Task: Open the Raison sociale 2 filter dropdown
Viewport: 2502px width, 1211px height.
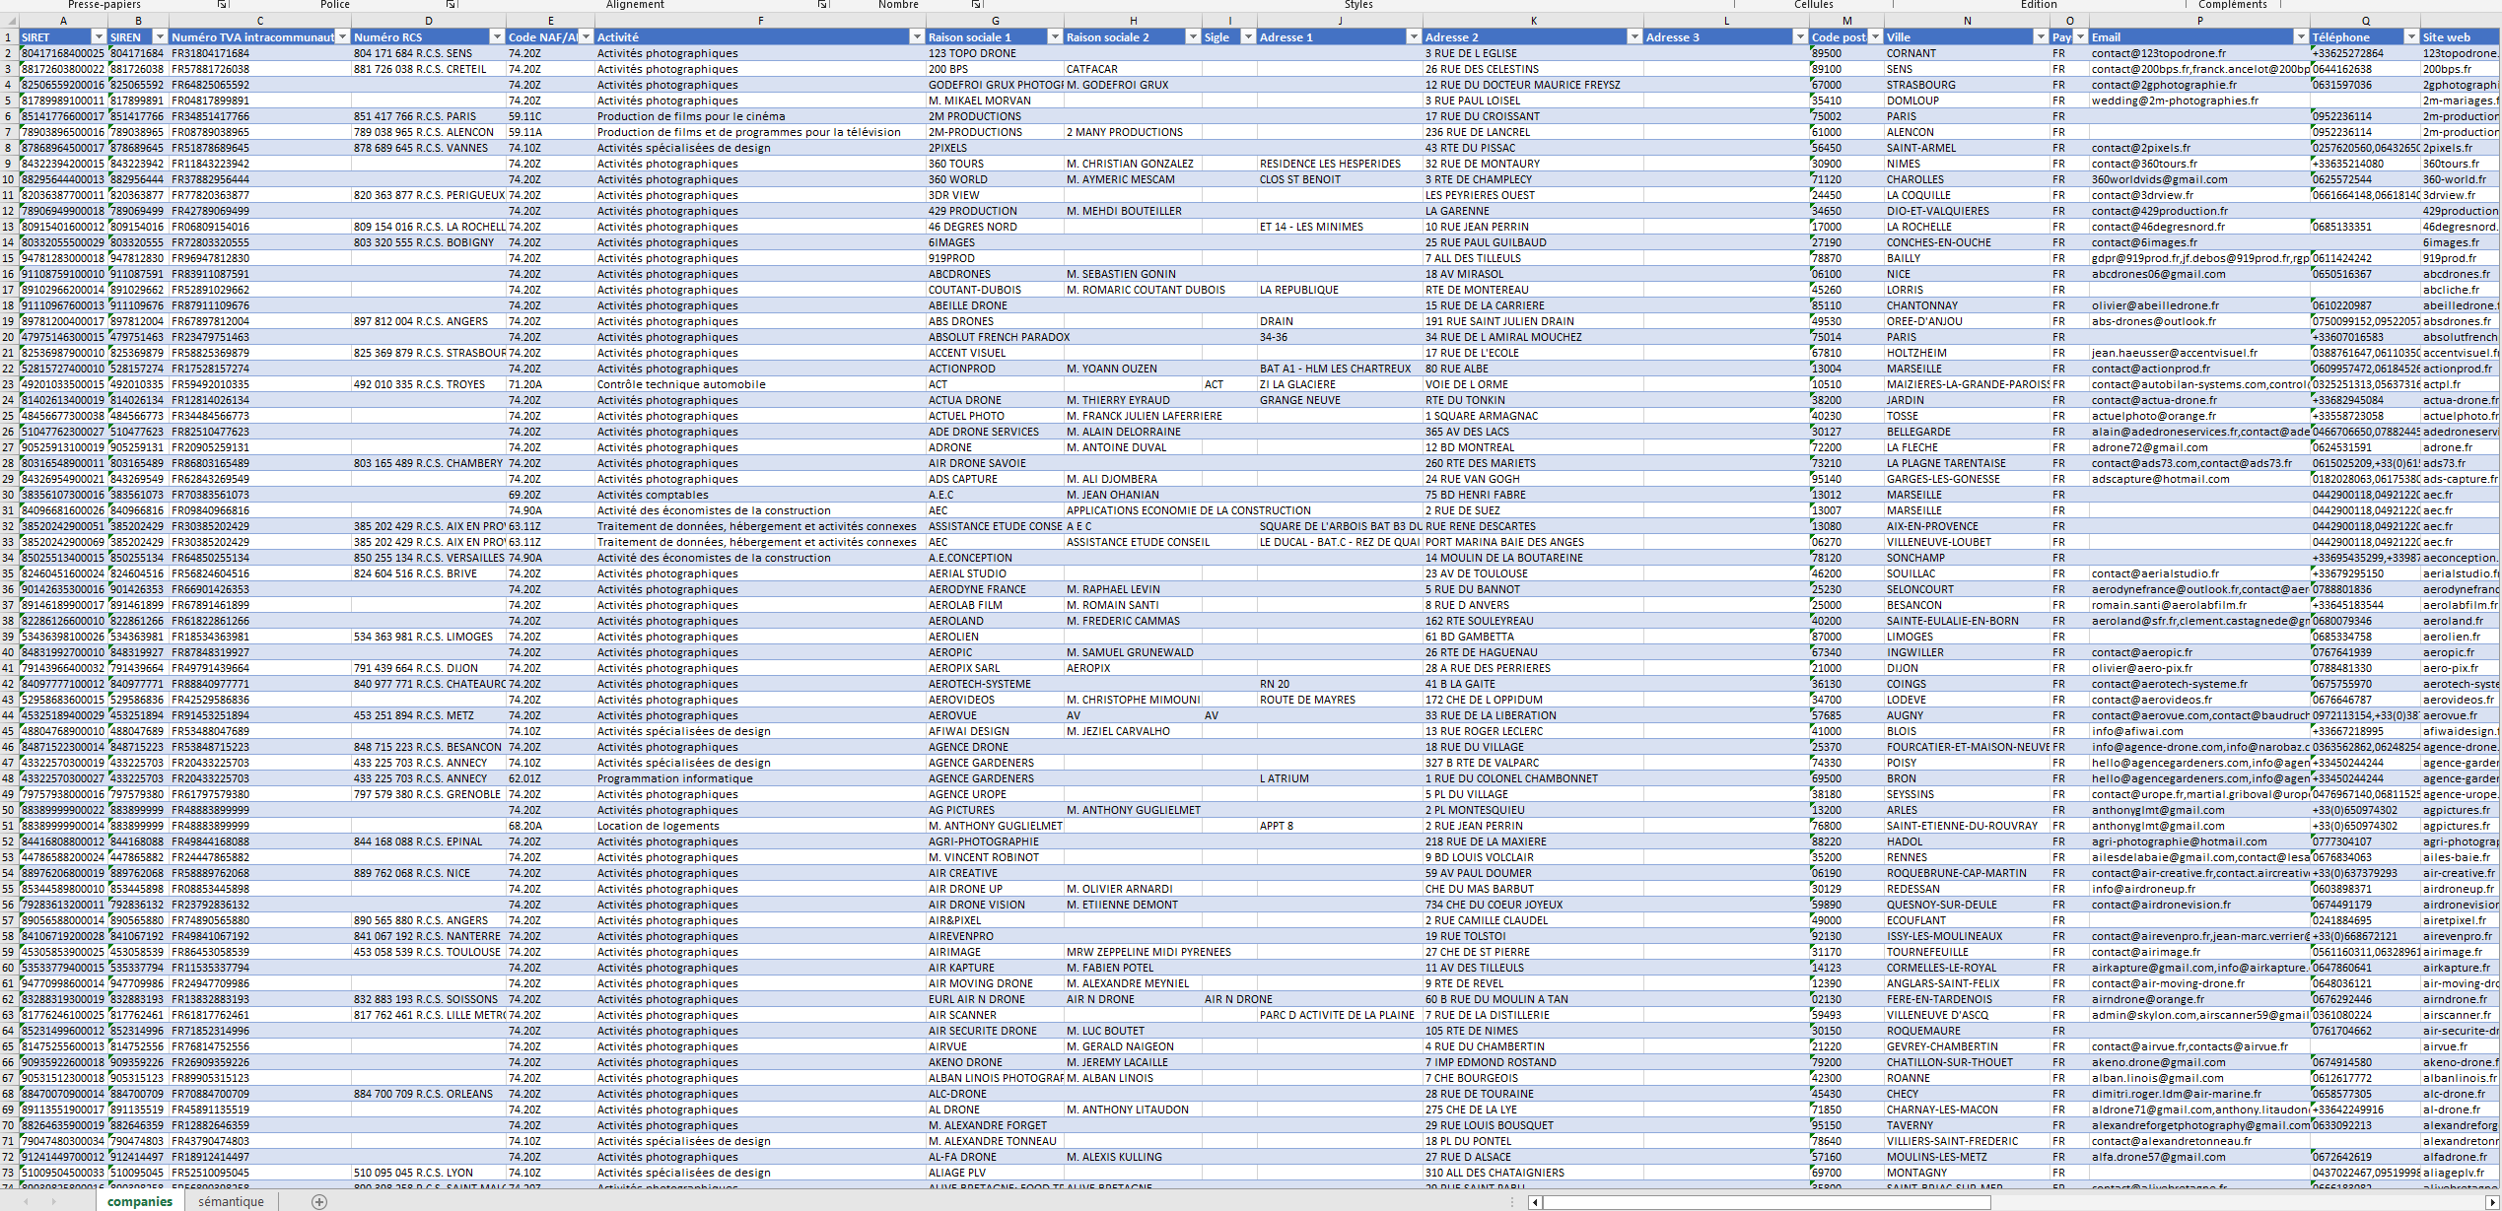Action: point(1192,37)
